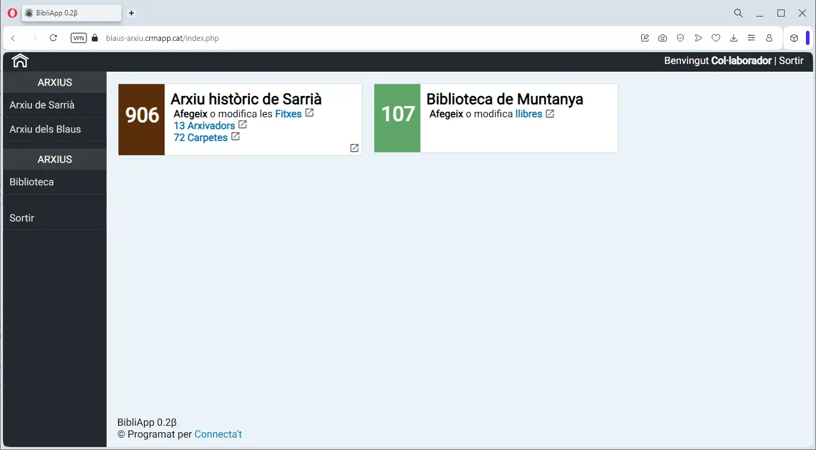Viewport: 816px width, 450px height.
Task: Go forward with browser forward arrow
Action: coord(34,38)
